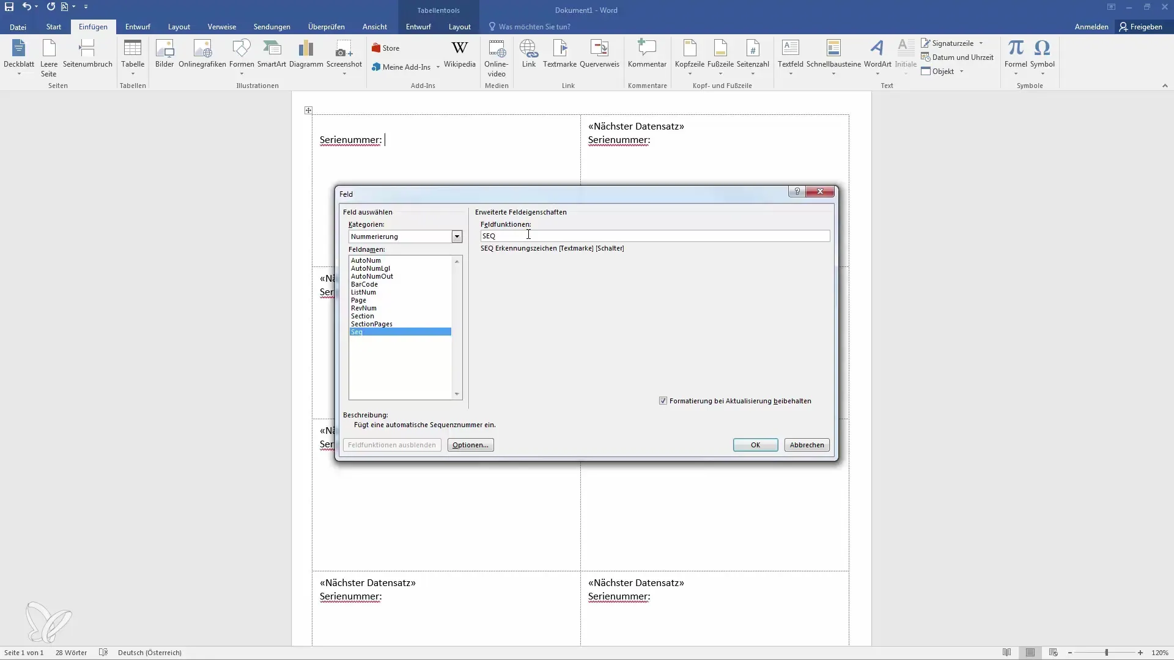The image size is (1174, 660).
Task: Expand Objekt dropdown arrow
Action: 962,71
